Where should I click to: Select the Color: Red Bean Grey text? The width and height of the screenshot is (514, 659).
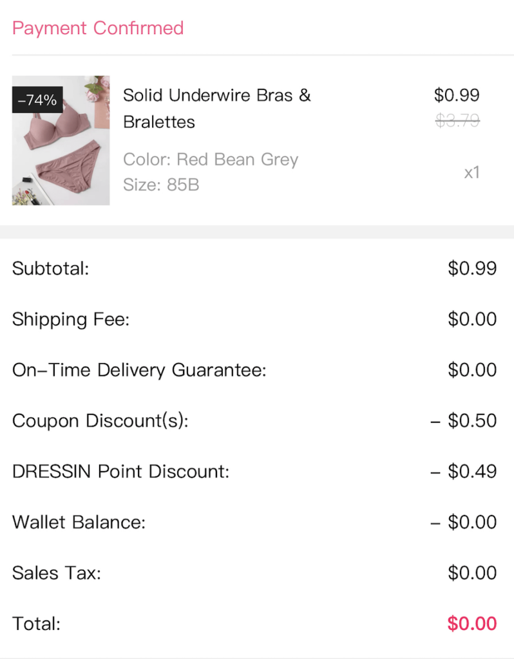pyautogui.click(x=211, y=160)
